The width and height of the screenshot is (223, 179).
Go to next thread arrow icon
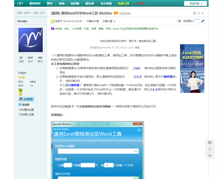[203, 13]
